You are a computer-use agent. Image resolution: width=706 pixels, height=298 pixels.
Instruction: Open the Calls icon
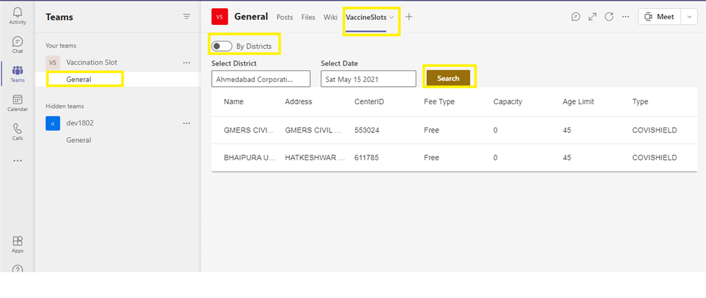pyautogui.click(x=17, y=132)
